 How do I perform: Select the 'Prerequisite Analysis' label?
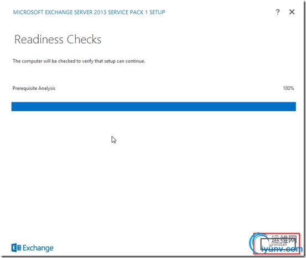34,88
